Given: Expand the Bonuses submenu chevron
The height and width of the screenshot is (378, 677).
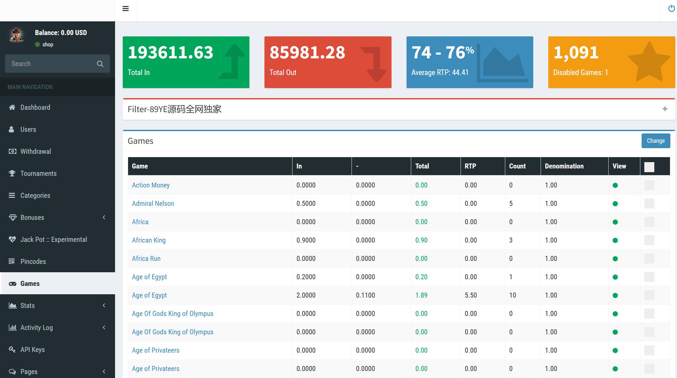Looking at the screenshot, I should 104,218.
